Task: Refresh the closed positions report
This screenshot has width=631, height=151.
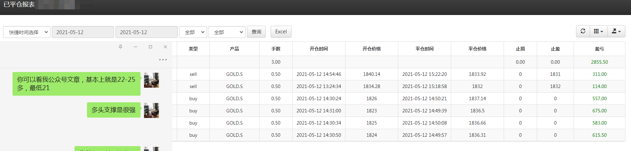Action: [x=583, y=31]
